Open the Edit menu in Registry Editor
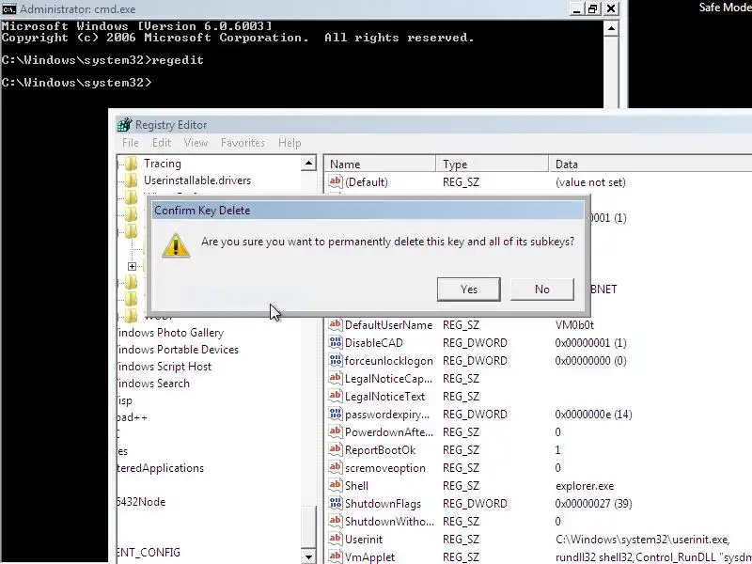The image size is (752, 564). [x=162, y=143]
